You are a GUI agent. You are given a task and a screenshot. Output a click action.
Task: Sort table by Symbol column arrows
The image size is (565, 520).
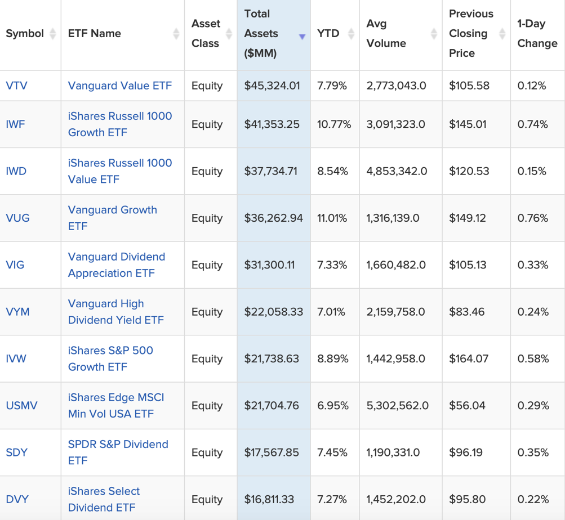pyautogui.click(x=52, y=34)
